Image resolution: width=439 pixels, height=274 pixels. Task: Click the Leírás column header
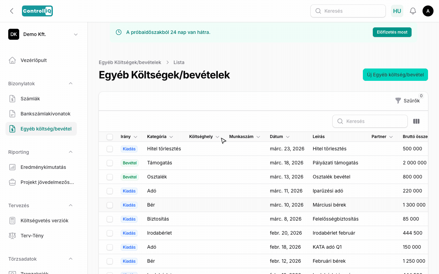click(x=319, y=137)
